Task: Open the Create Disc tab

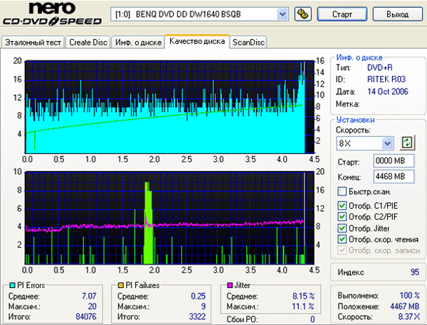Action: (x=89, y=43)
